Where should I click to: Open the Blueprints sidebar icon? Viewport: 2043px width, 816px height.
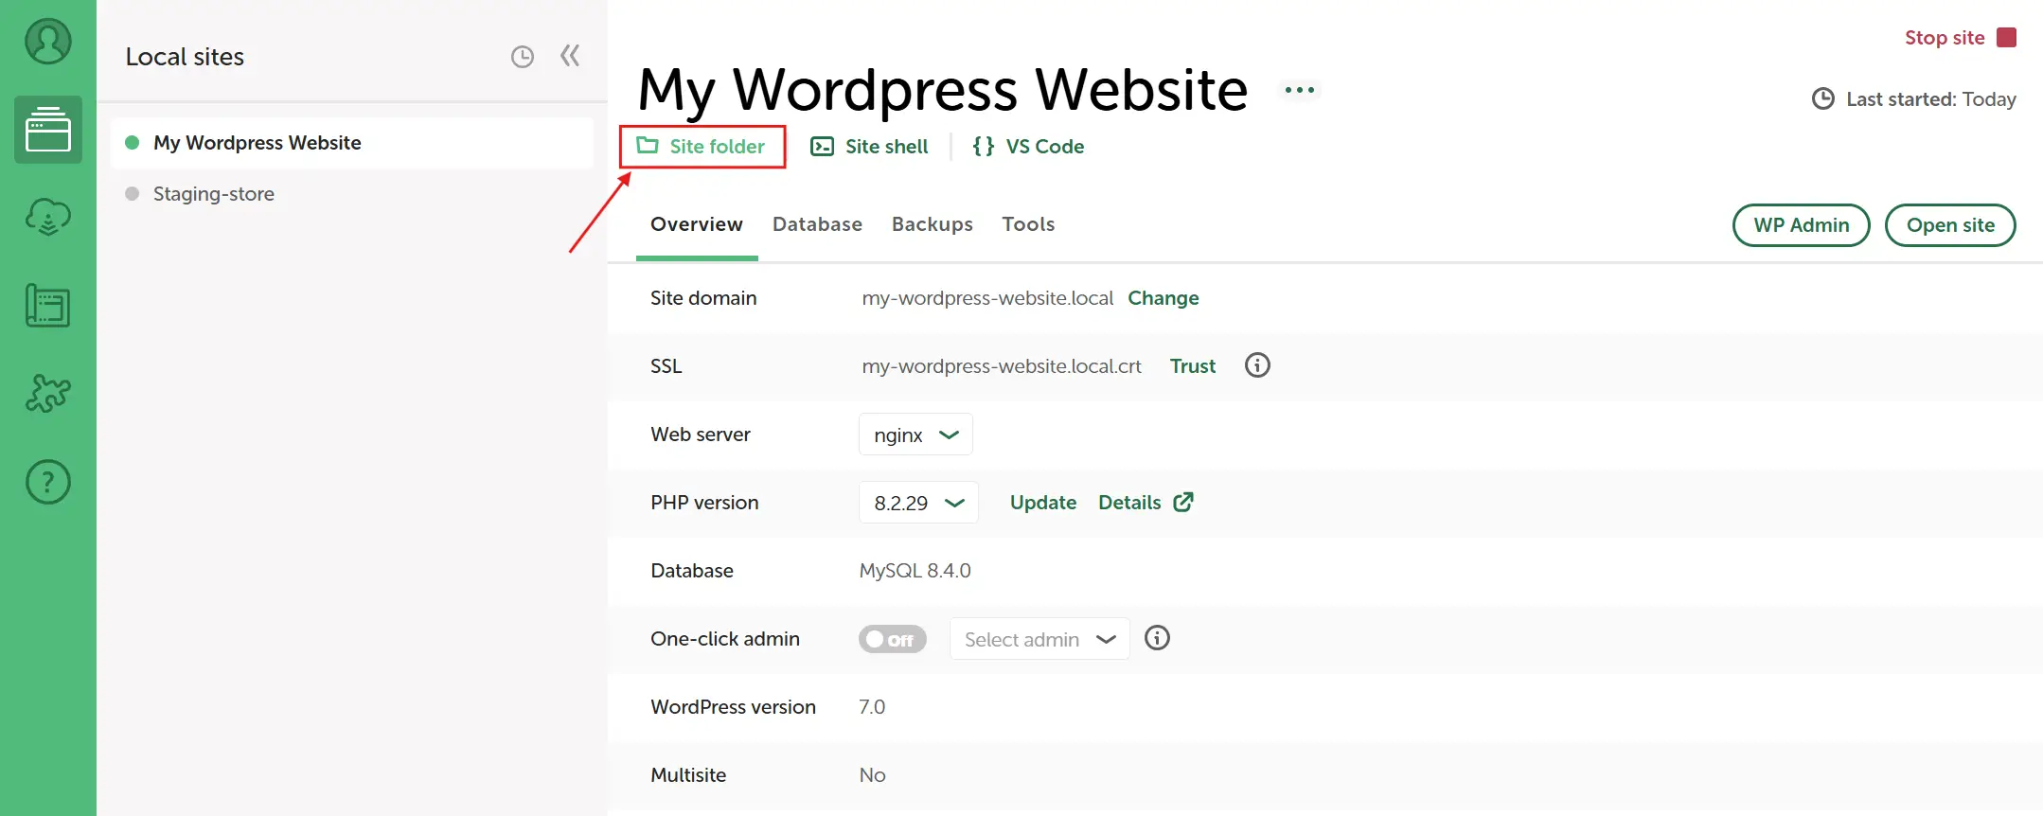tap(48, 306)
